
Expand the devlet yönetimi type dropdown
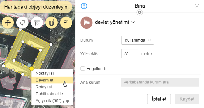115,22
